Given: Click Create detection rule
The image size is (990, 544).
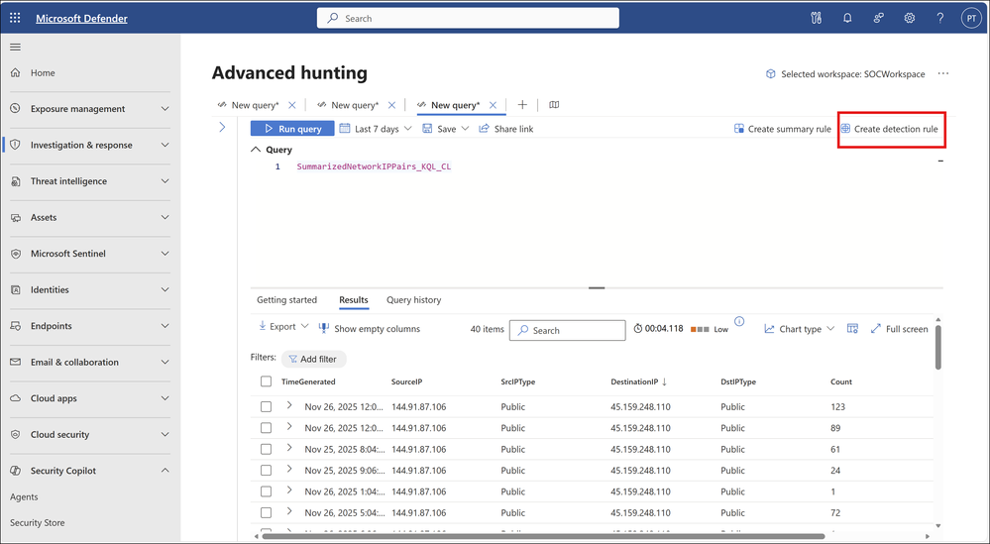Looking at the screenshot, I should click(889, 129).
